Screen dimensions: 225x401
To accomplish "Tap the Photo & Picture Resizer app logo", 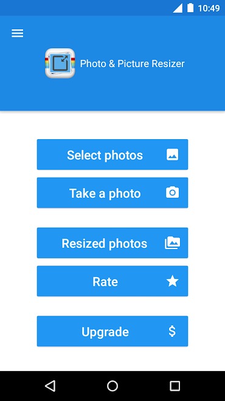I will pos(60,63).
